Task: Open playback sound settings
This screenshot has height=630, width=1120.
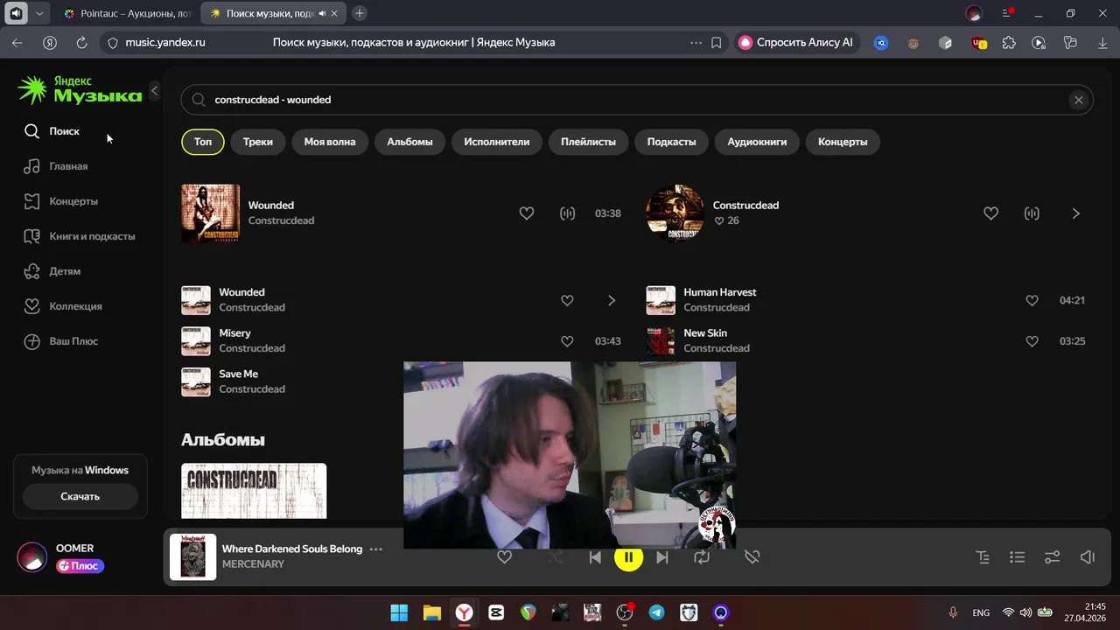Action: (1053, 557)
